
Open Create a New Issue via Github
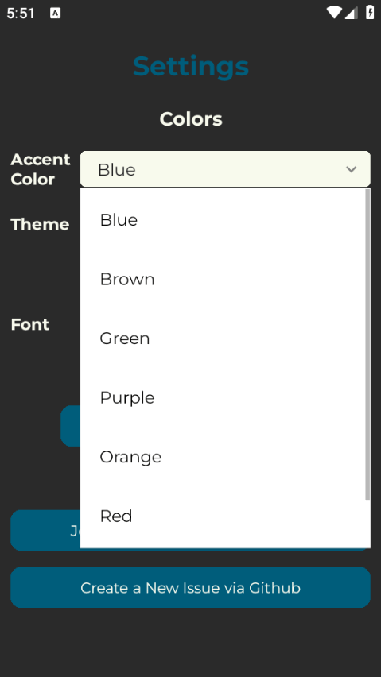point(191,588)
